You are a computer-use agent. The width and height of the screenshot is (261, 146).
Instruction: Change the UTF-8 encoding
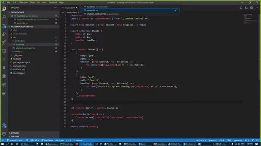pos(221,140)
